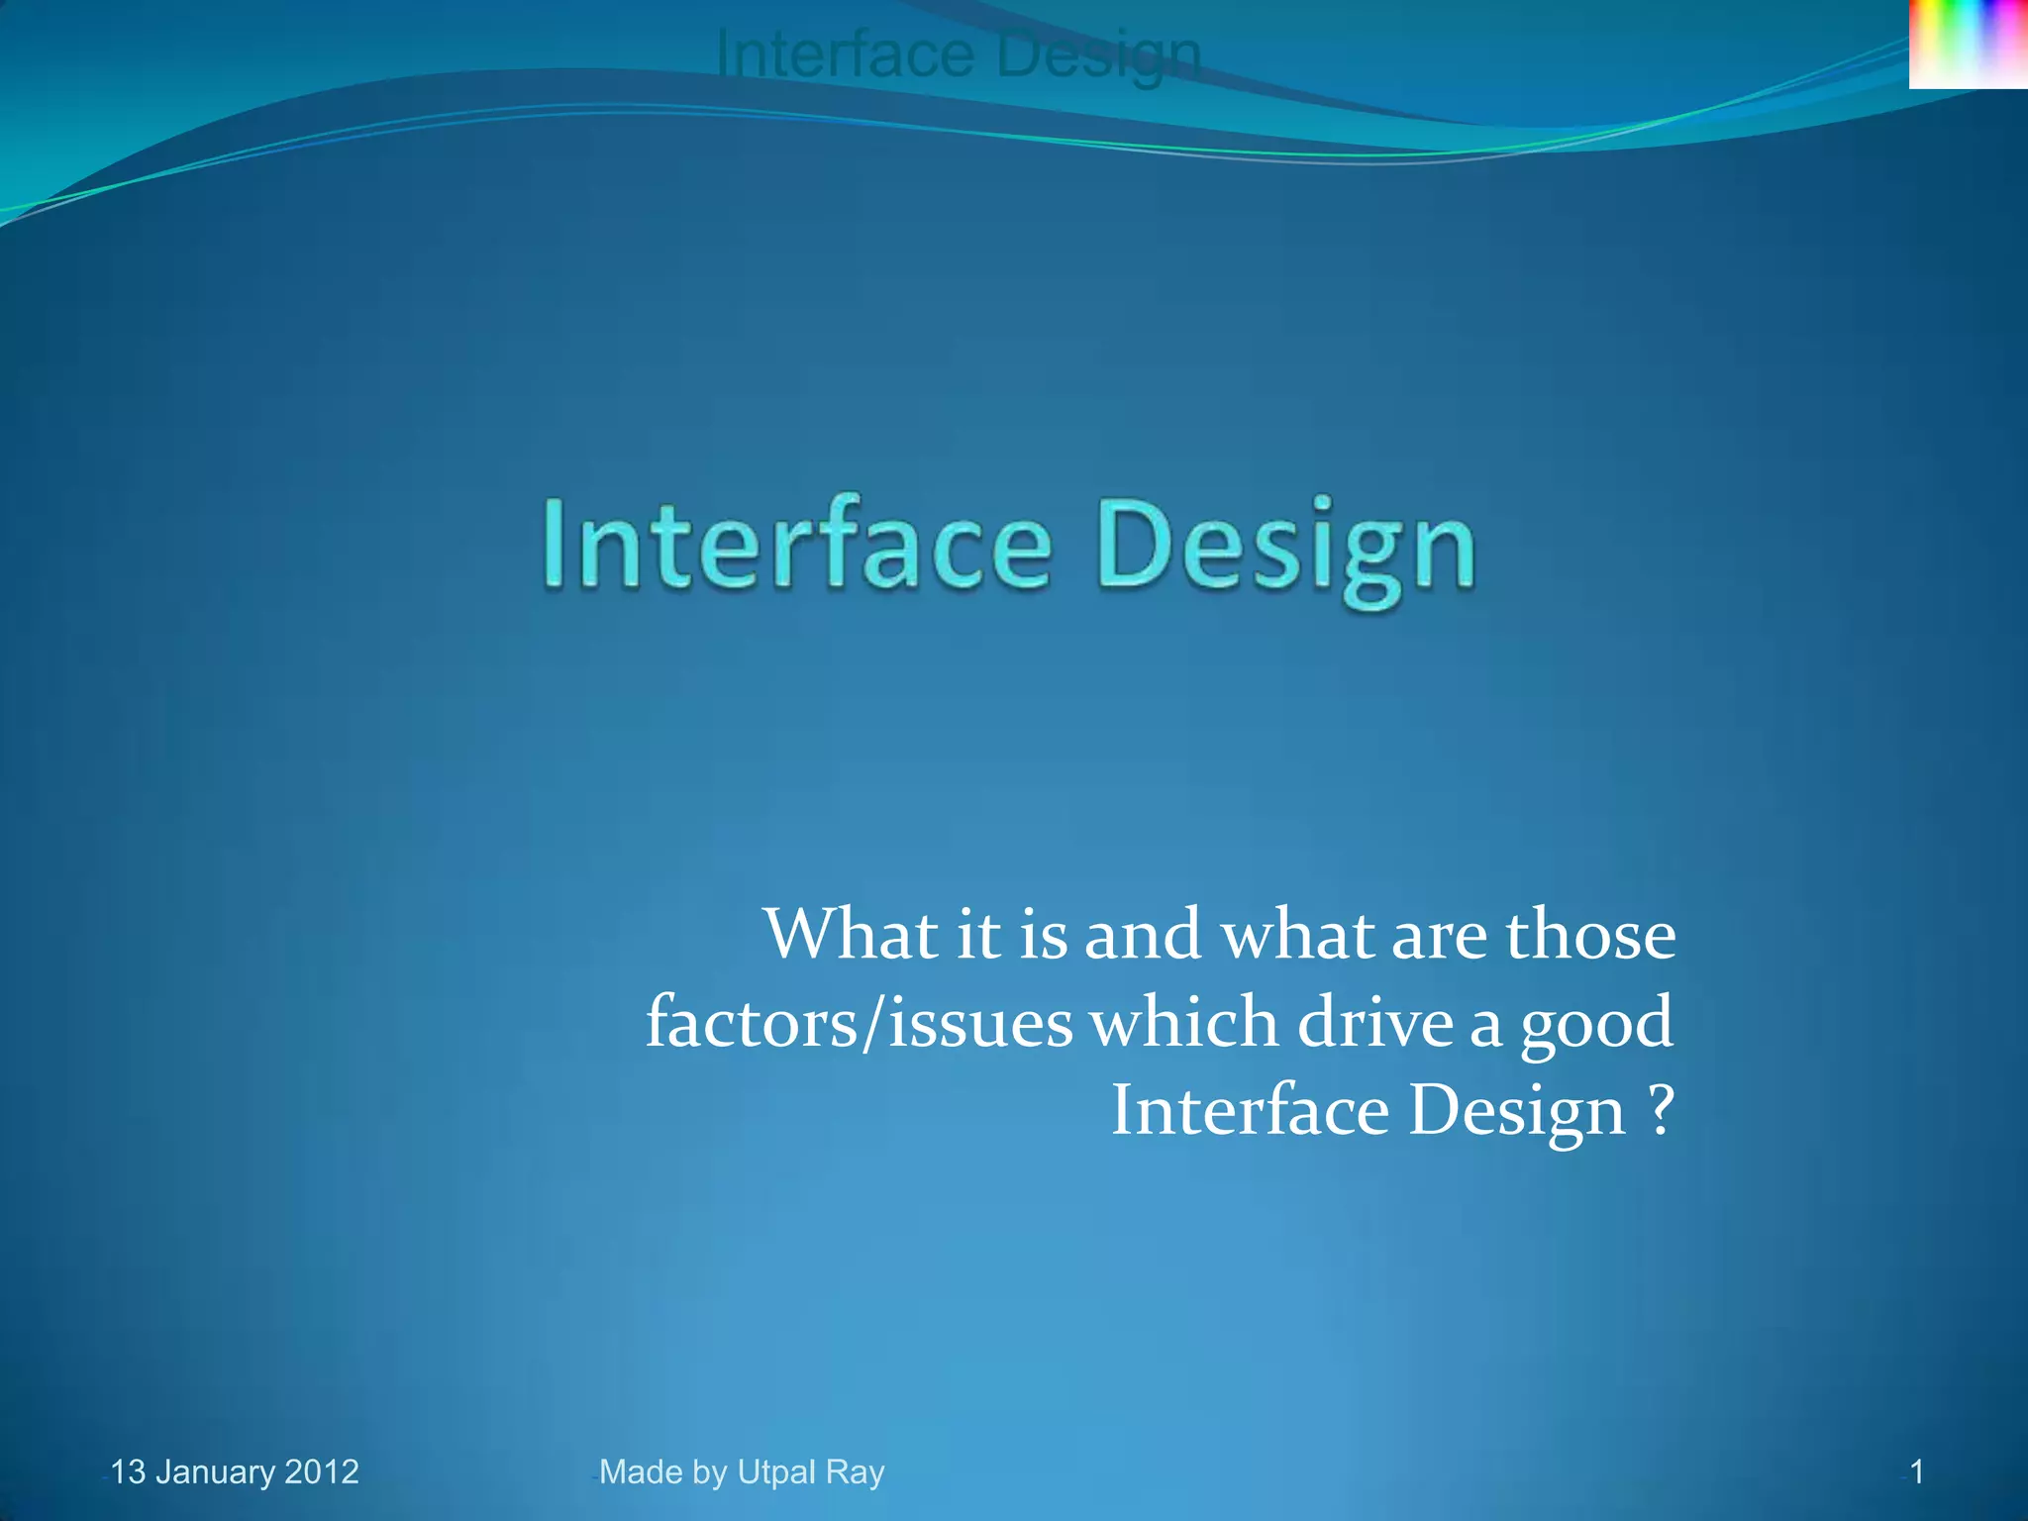This screenshot has width=2028, height=1521.
Task: Click the words 'drive a good' in the subtitle
Action: [1483, 1022]
